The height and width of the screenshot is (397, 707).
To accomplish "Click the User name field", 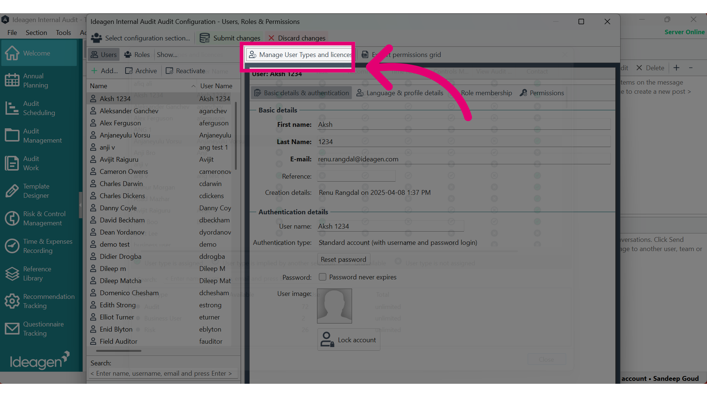I will [x=391, y=226].
